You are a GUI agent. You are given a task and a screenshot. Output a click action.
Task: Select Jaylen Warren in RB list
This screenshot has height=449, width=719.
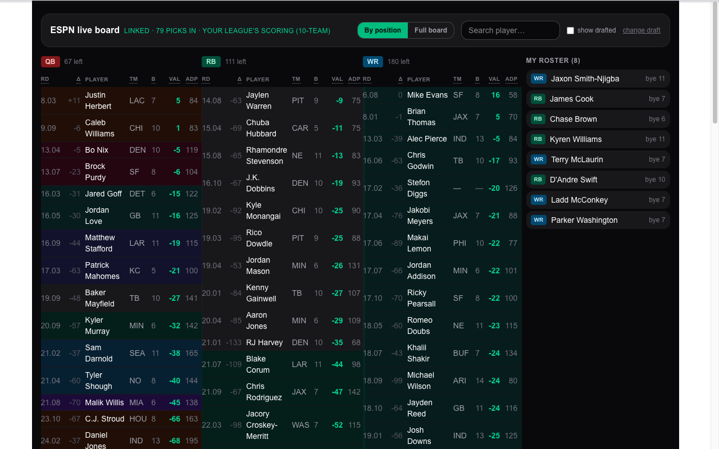click(282, 101)
